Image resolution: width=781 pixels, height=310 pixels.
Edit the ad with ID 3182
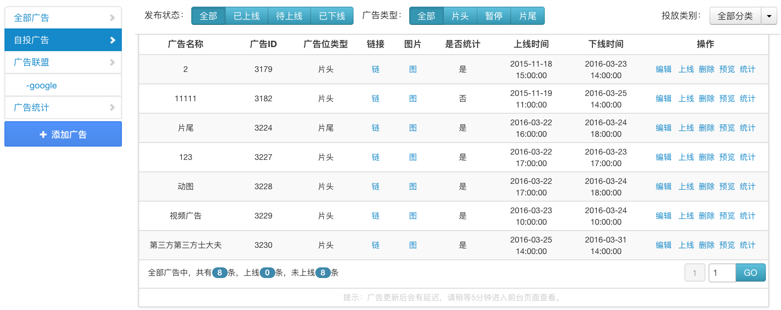663,99
